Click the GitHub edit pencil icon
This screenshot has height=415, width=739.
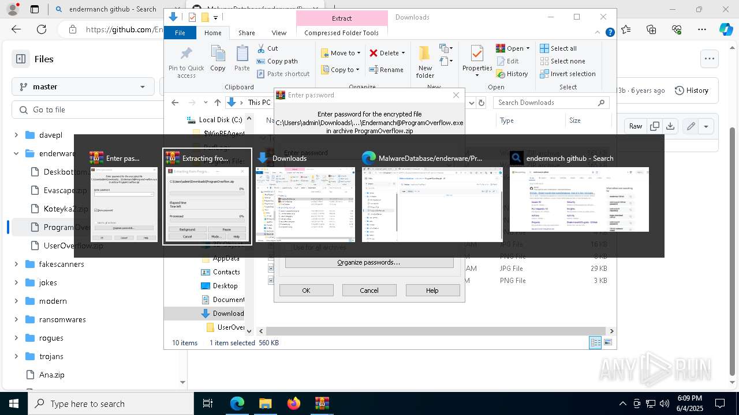point(691,126)
